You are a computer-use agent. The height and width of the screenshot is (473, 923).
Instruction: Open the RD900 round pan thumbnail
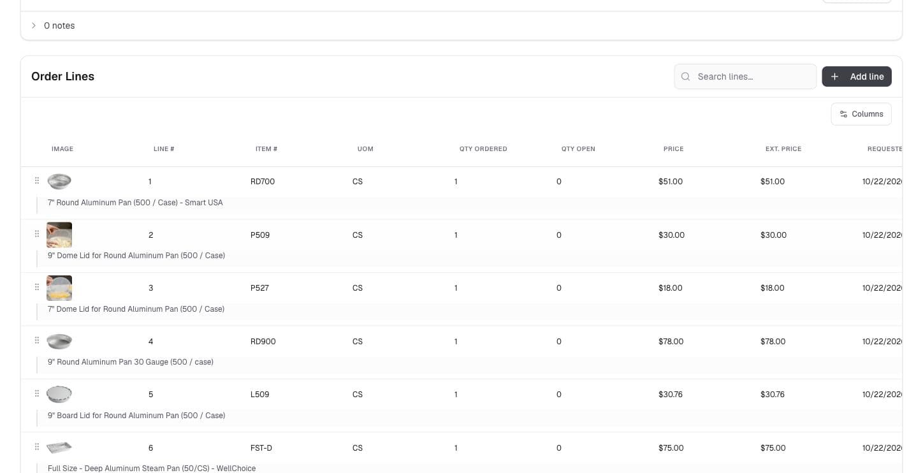pos(59,341)
